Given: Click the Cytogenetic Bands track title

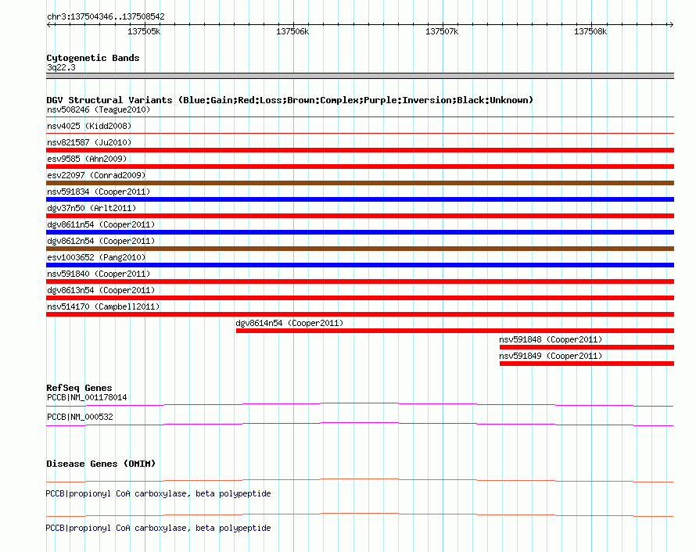Looking at the screenshot, I should click(93, 58).
